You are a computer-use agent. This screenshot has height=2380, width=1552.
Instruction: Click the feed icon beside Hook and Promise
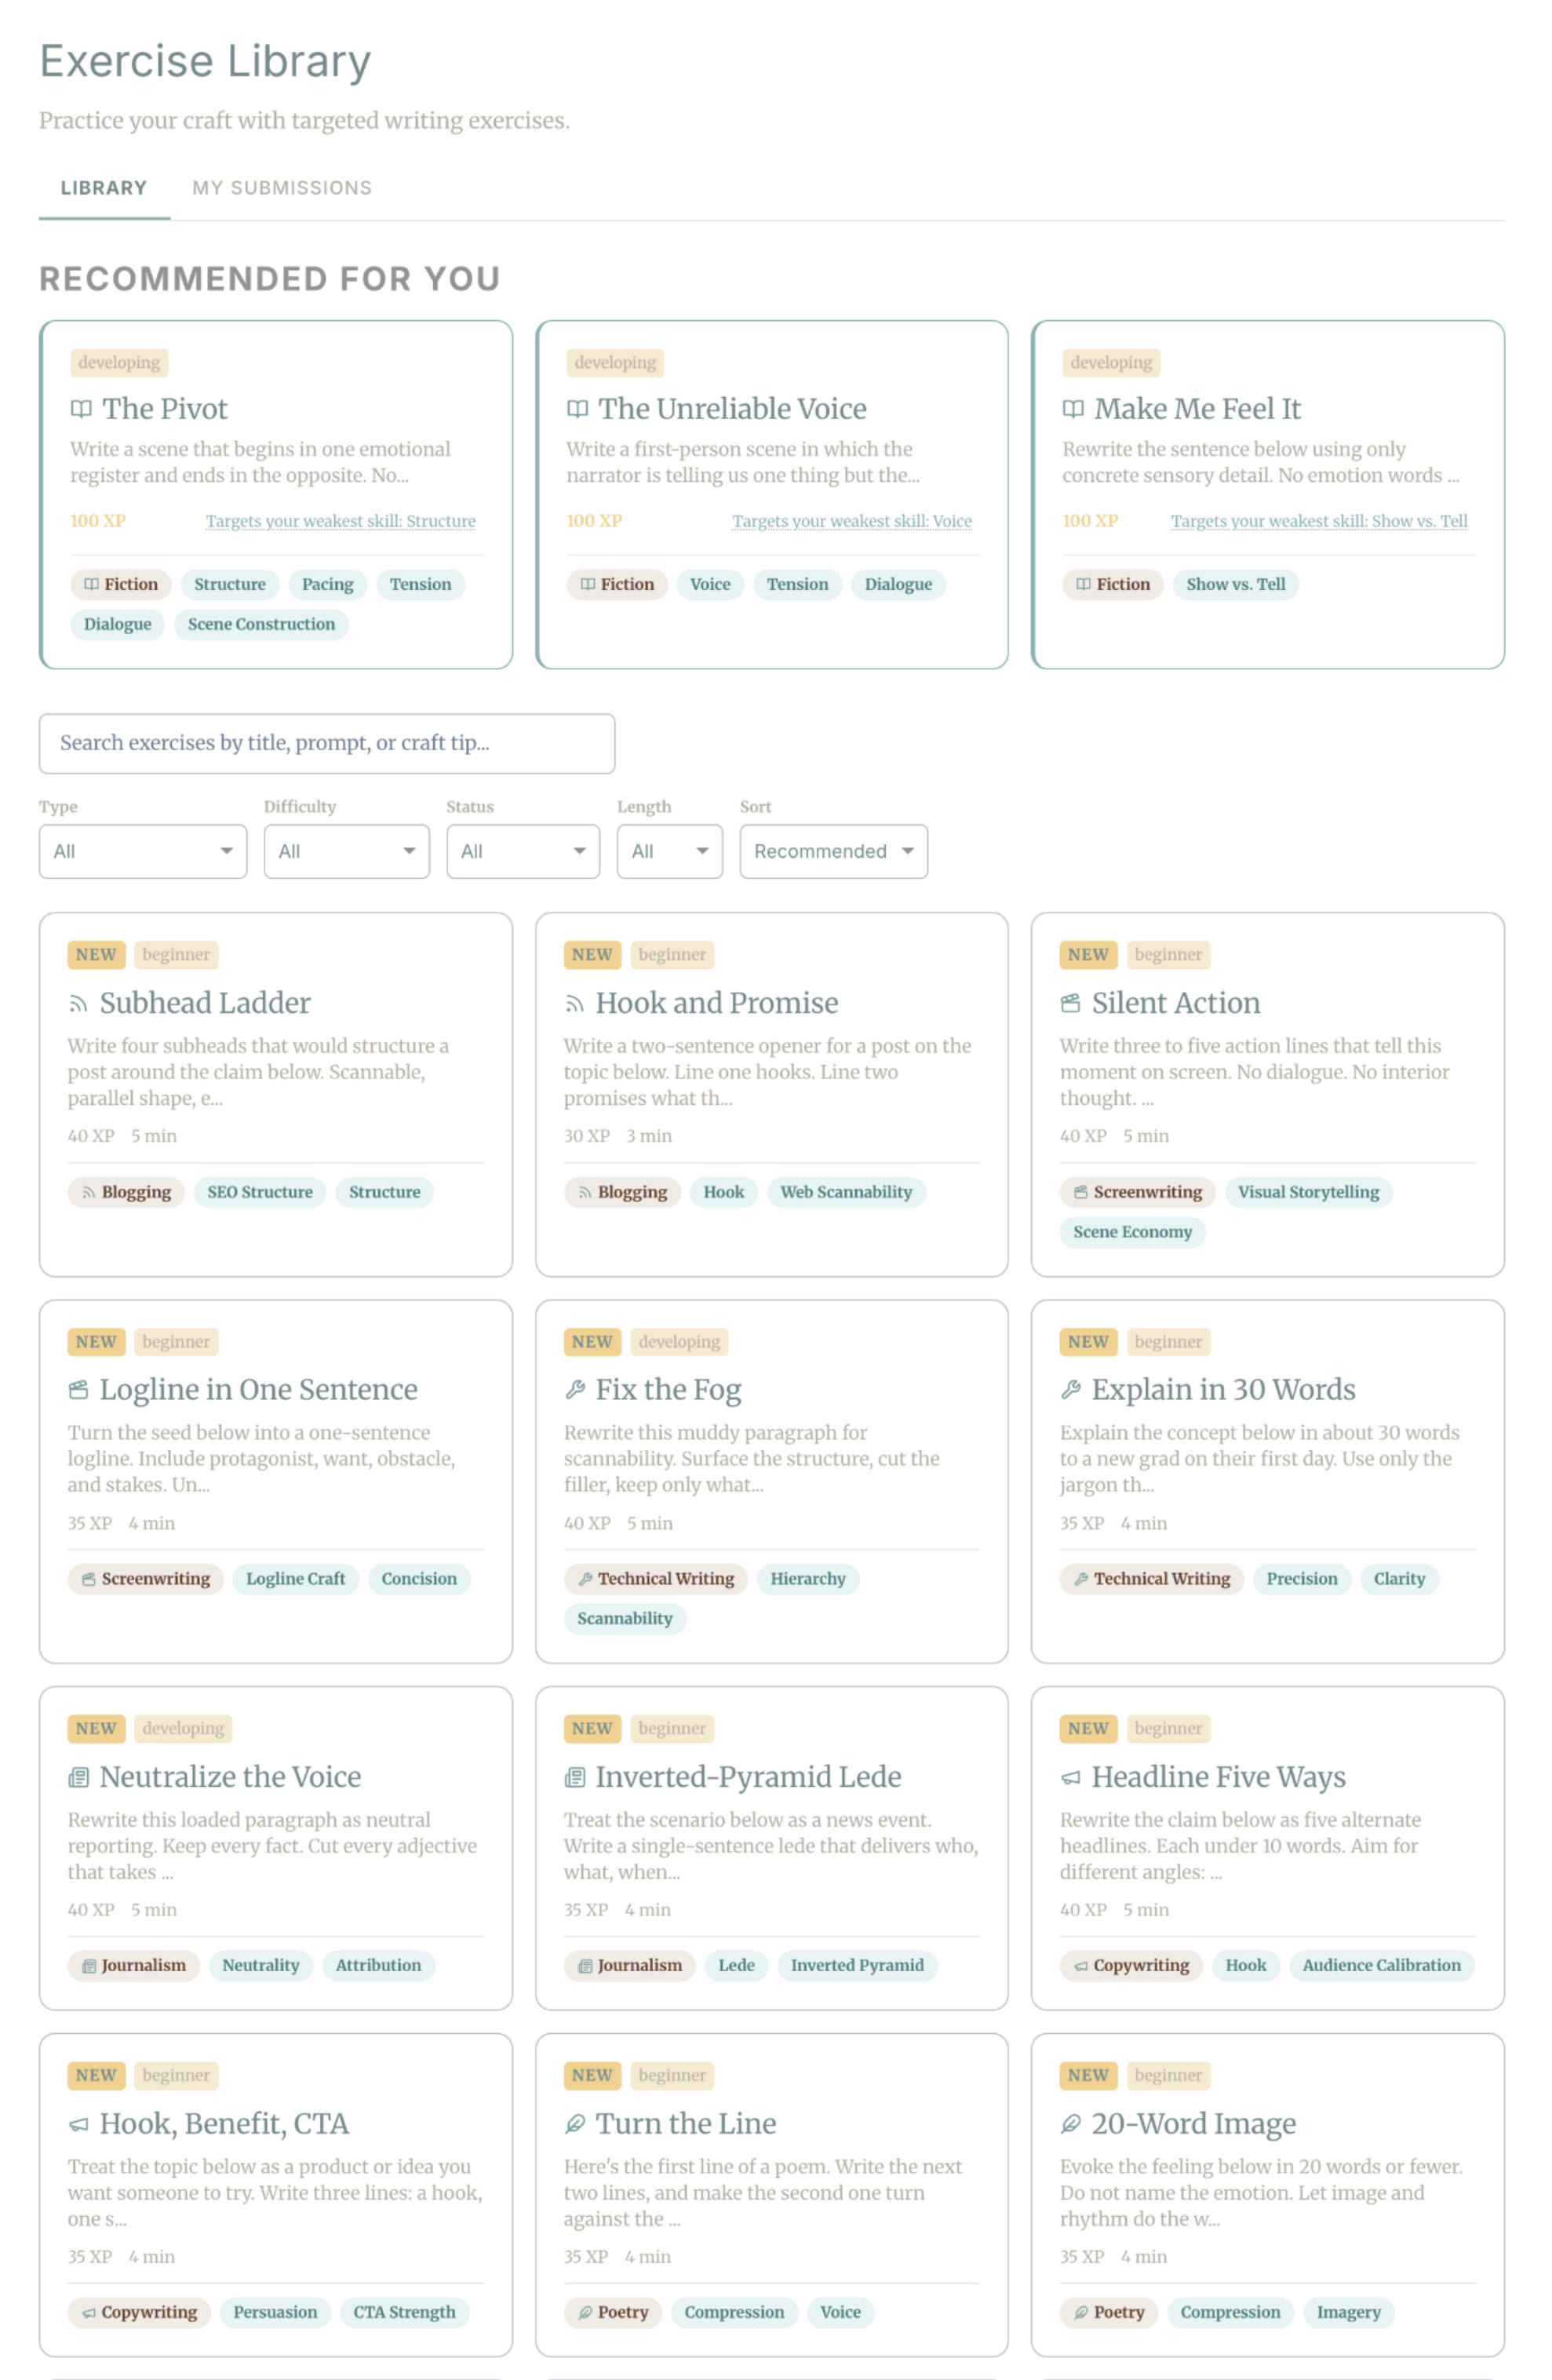[574, 1004]
